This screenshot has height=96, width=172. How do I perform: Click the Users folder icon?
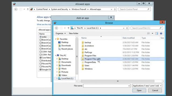pyautogui.click(x=83, y=65)
